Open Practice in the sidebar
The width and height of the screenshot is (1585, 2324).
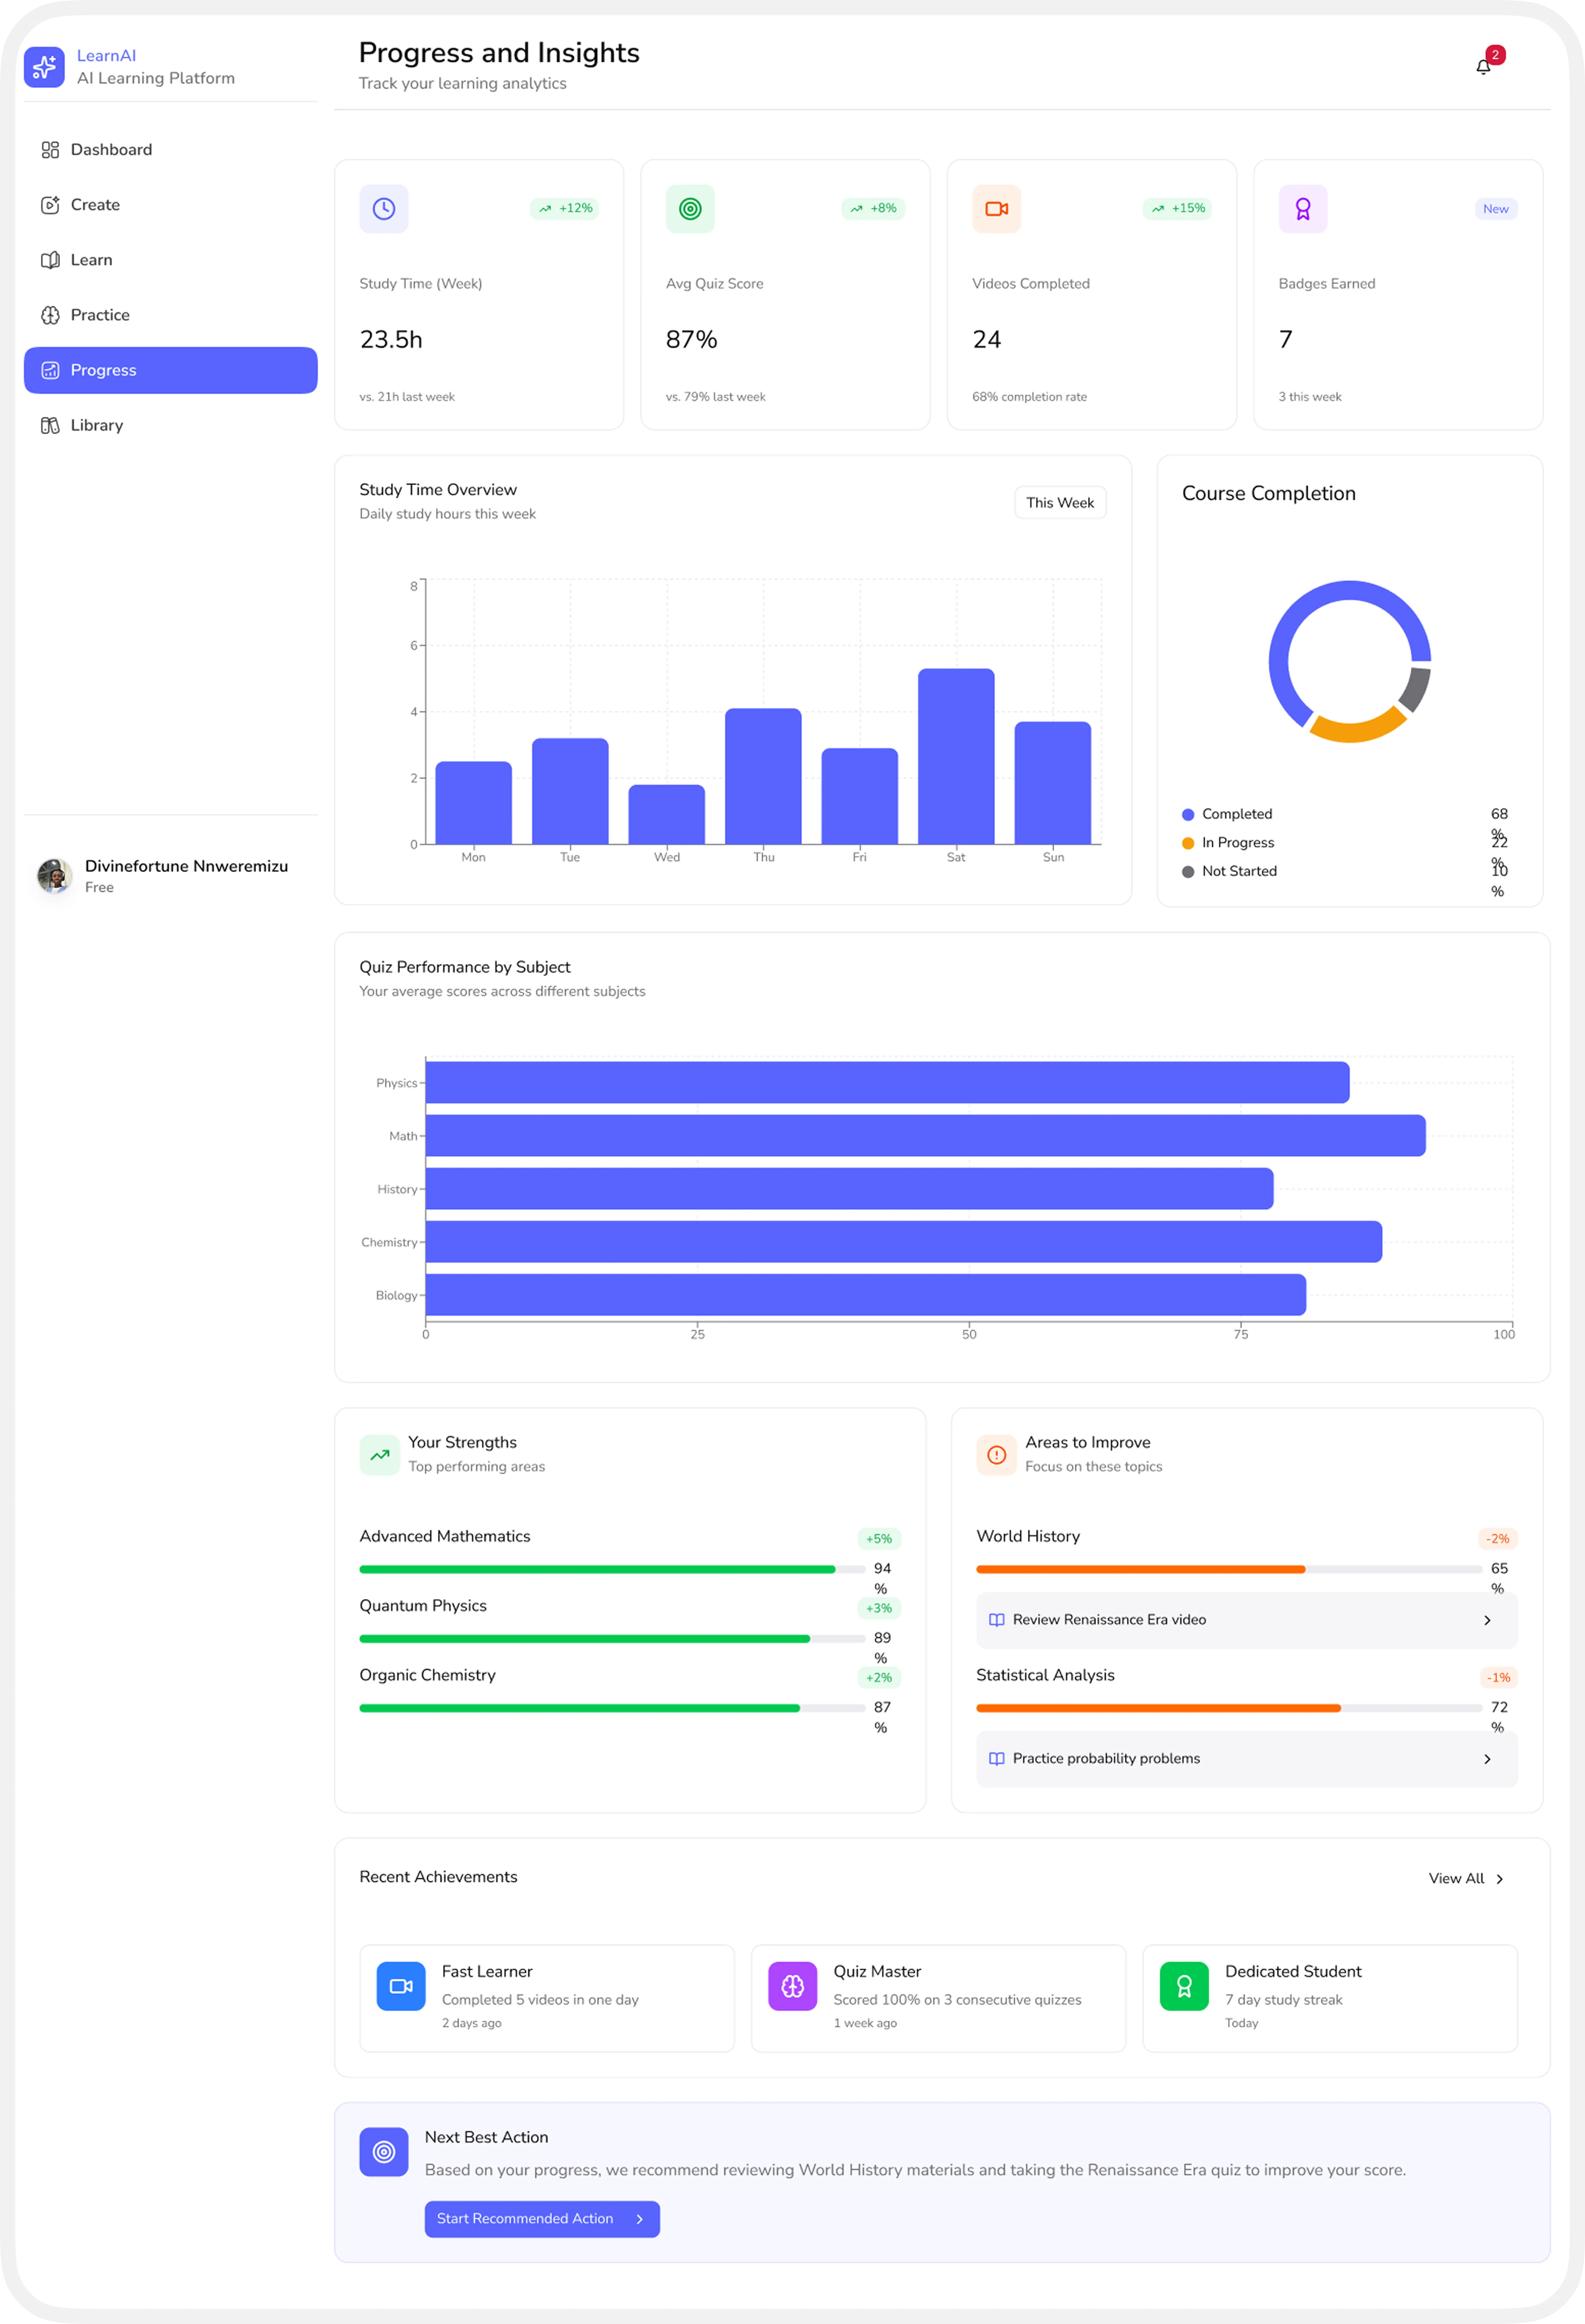click(x=171, y=315)
